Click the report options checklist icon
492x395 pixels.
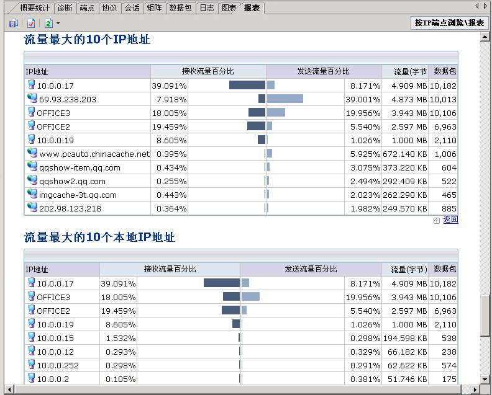(x=31, y=23)
